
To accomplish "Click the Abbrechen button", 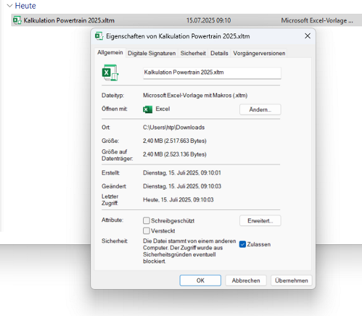I will click(246, 280).
